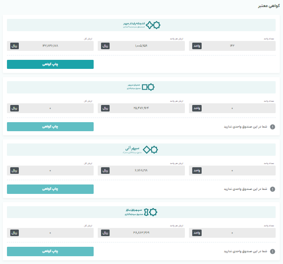Click the سپهر آتی fund logo
The height and width of the screenshot is (264, 283).
pos(140,150)
